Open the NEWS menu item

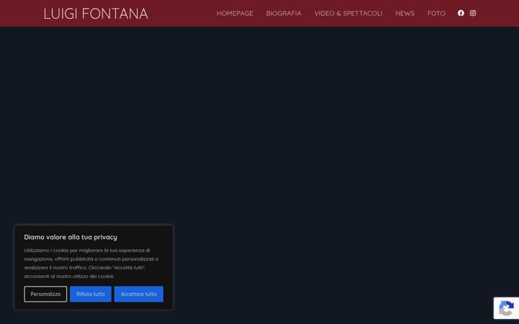405,13
